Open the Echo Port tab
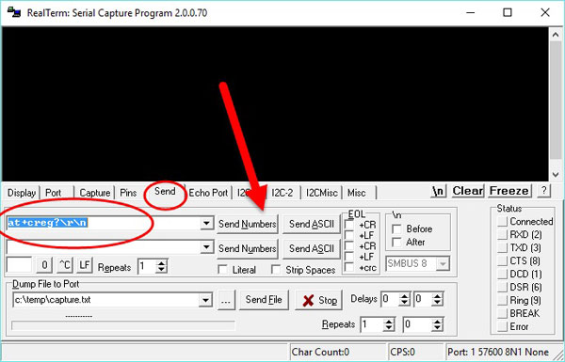The width and height of the screenshot is (565, 362). pyautogui.click(x=208, y=193)
